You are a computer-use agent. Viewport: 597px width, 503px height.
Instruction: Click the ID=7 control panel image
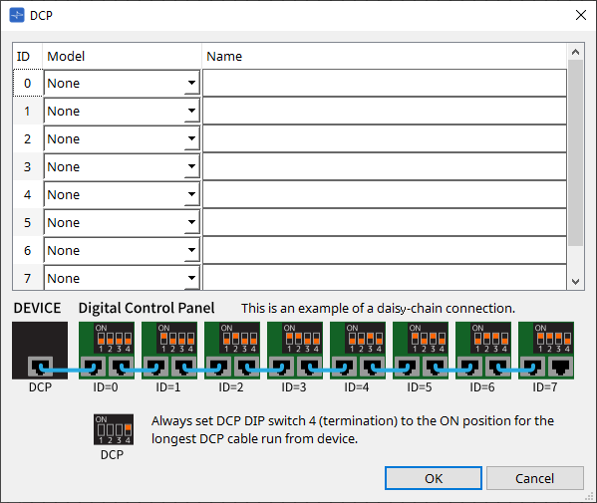coord(546,351)
